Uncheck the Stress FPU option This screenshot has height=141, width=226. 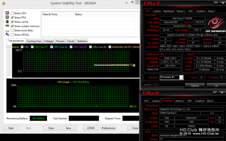pyautogui.click(x=12, y=17)
